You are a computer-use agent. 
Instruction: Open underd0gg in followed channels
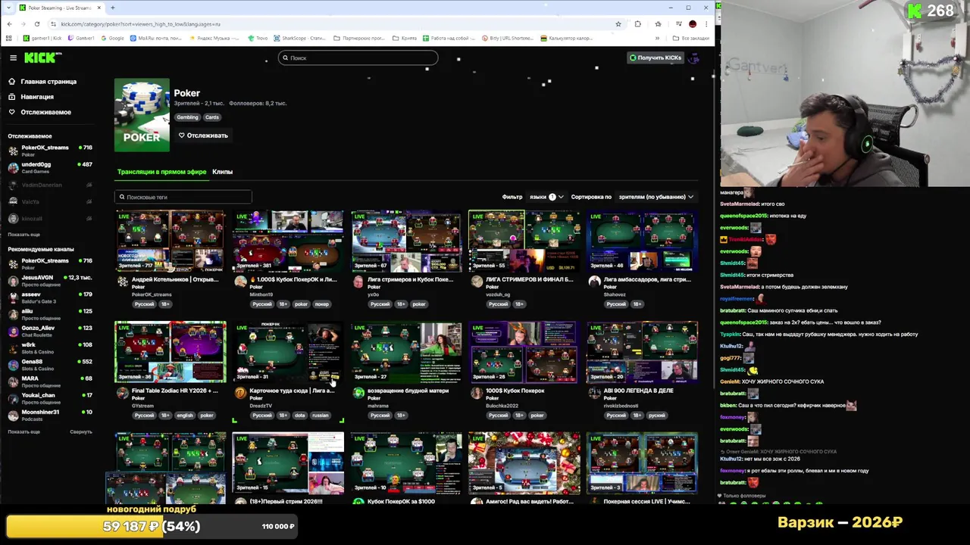(49, 167)
